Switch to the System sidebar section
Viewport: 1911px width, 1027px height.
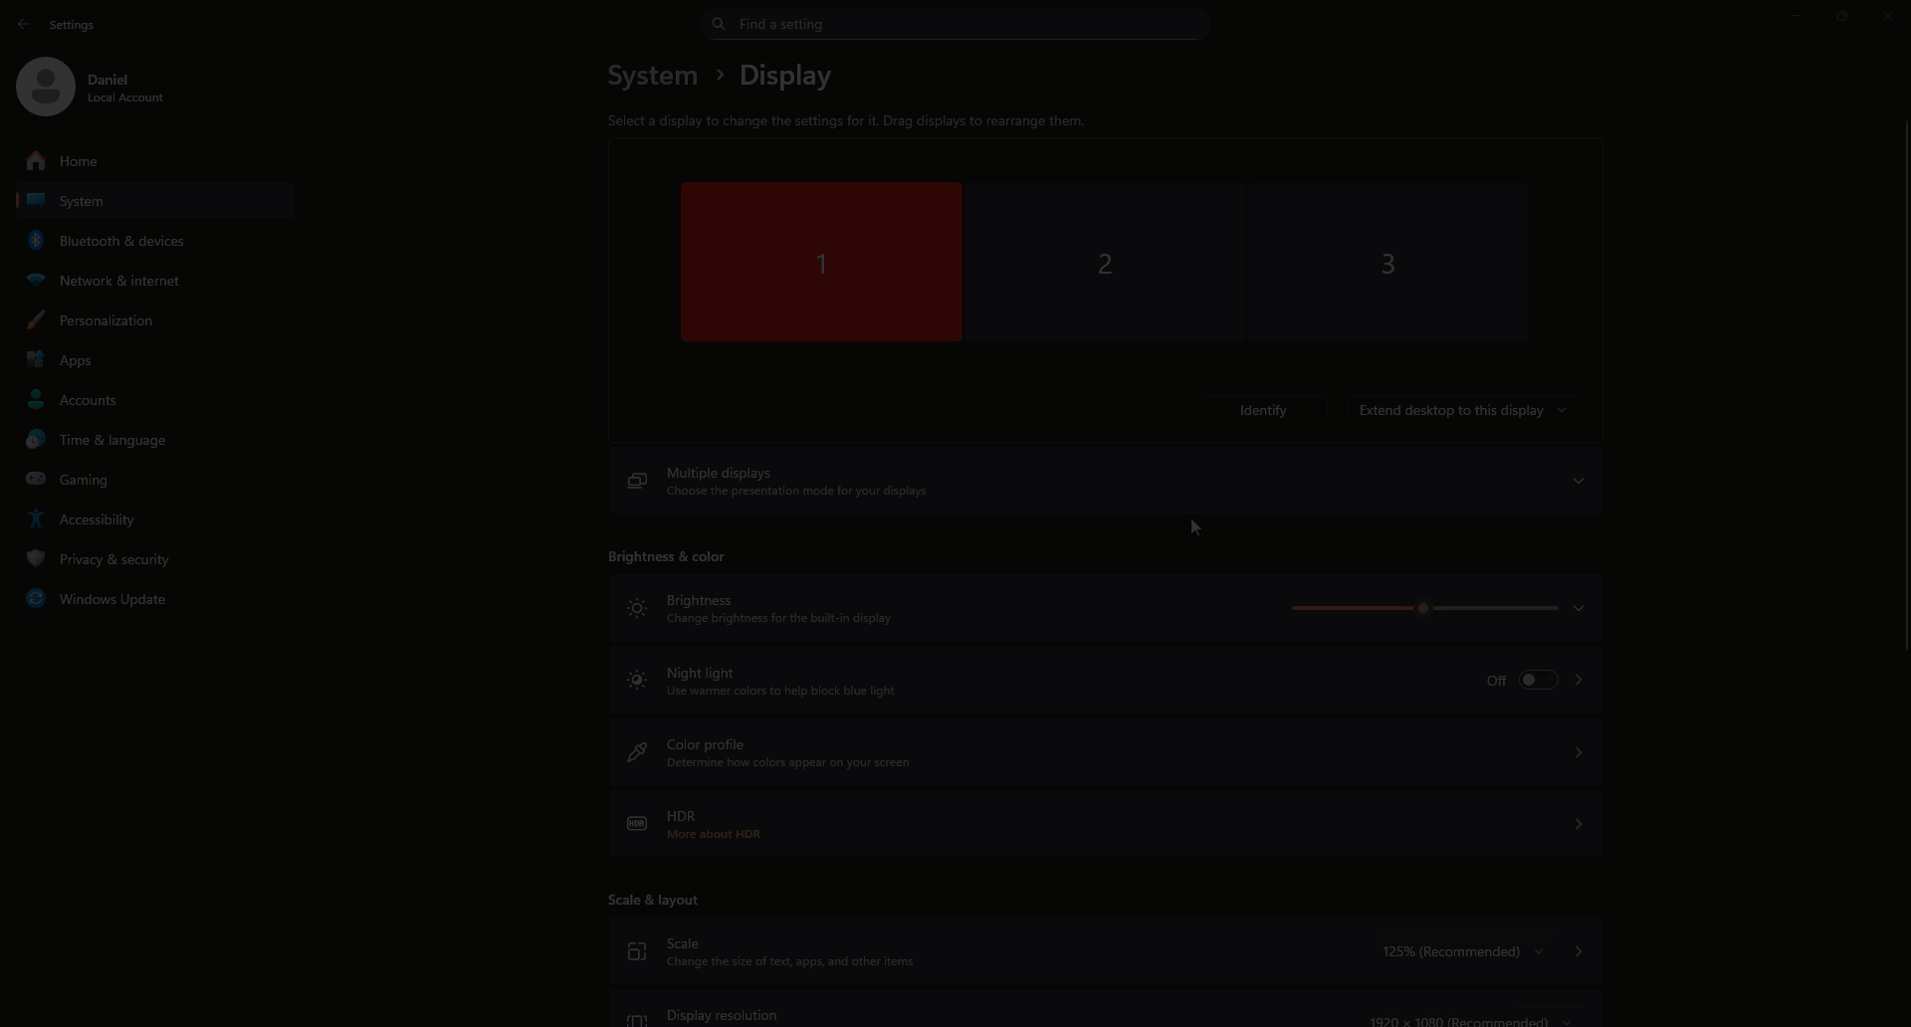[80, 200]
